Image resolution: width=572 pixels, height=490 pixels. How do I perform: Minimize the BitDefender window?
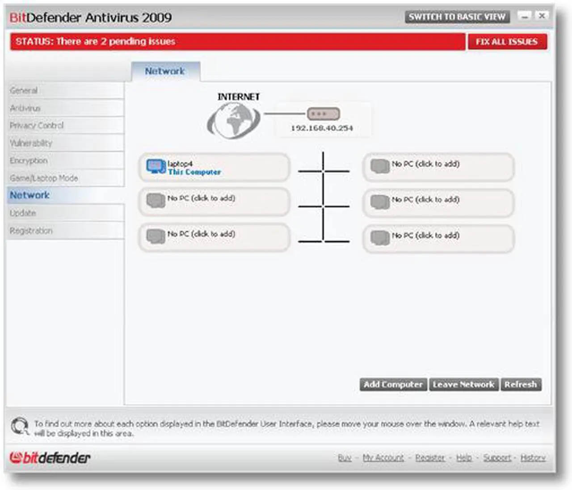525,16
